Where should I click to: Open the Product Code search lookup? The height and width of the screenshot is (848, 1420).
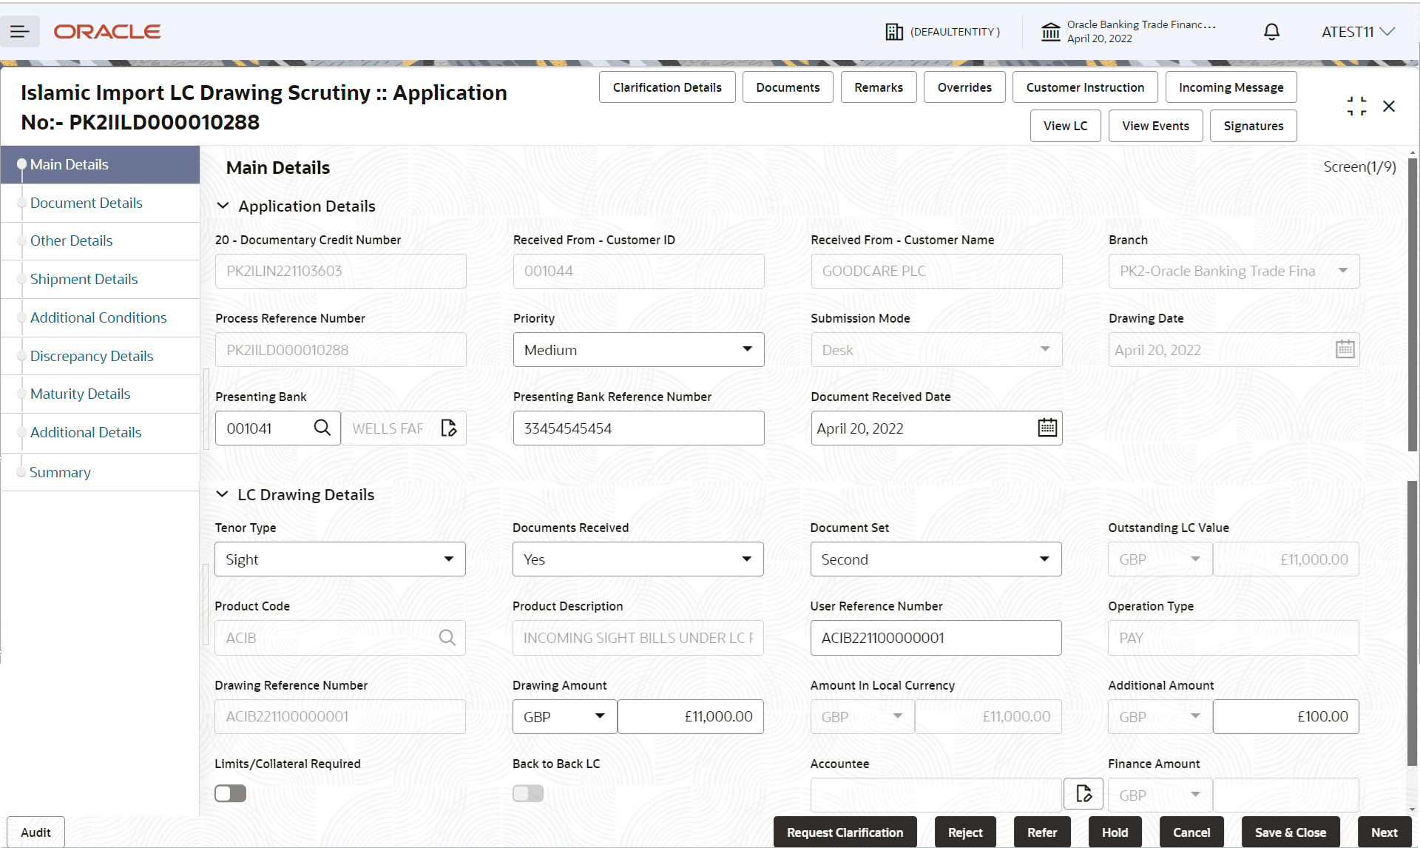(x=447, y=637)
